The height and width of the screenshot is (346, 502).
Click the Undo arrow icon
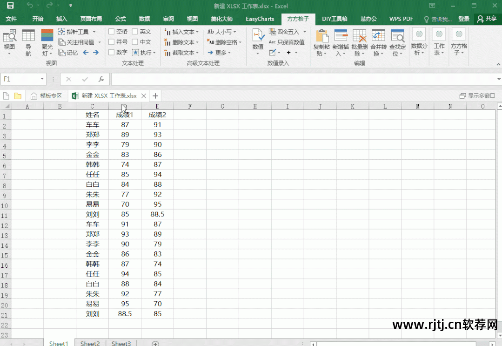tap(30, 5)
